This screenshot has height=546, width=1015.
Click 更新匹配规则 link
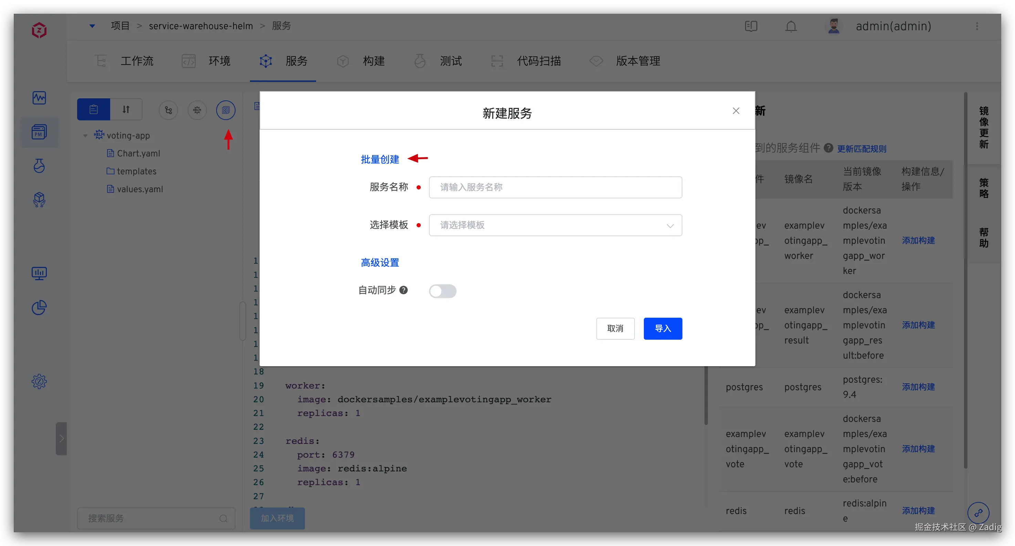[861, 149]
